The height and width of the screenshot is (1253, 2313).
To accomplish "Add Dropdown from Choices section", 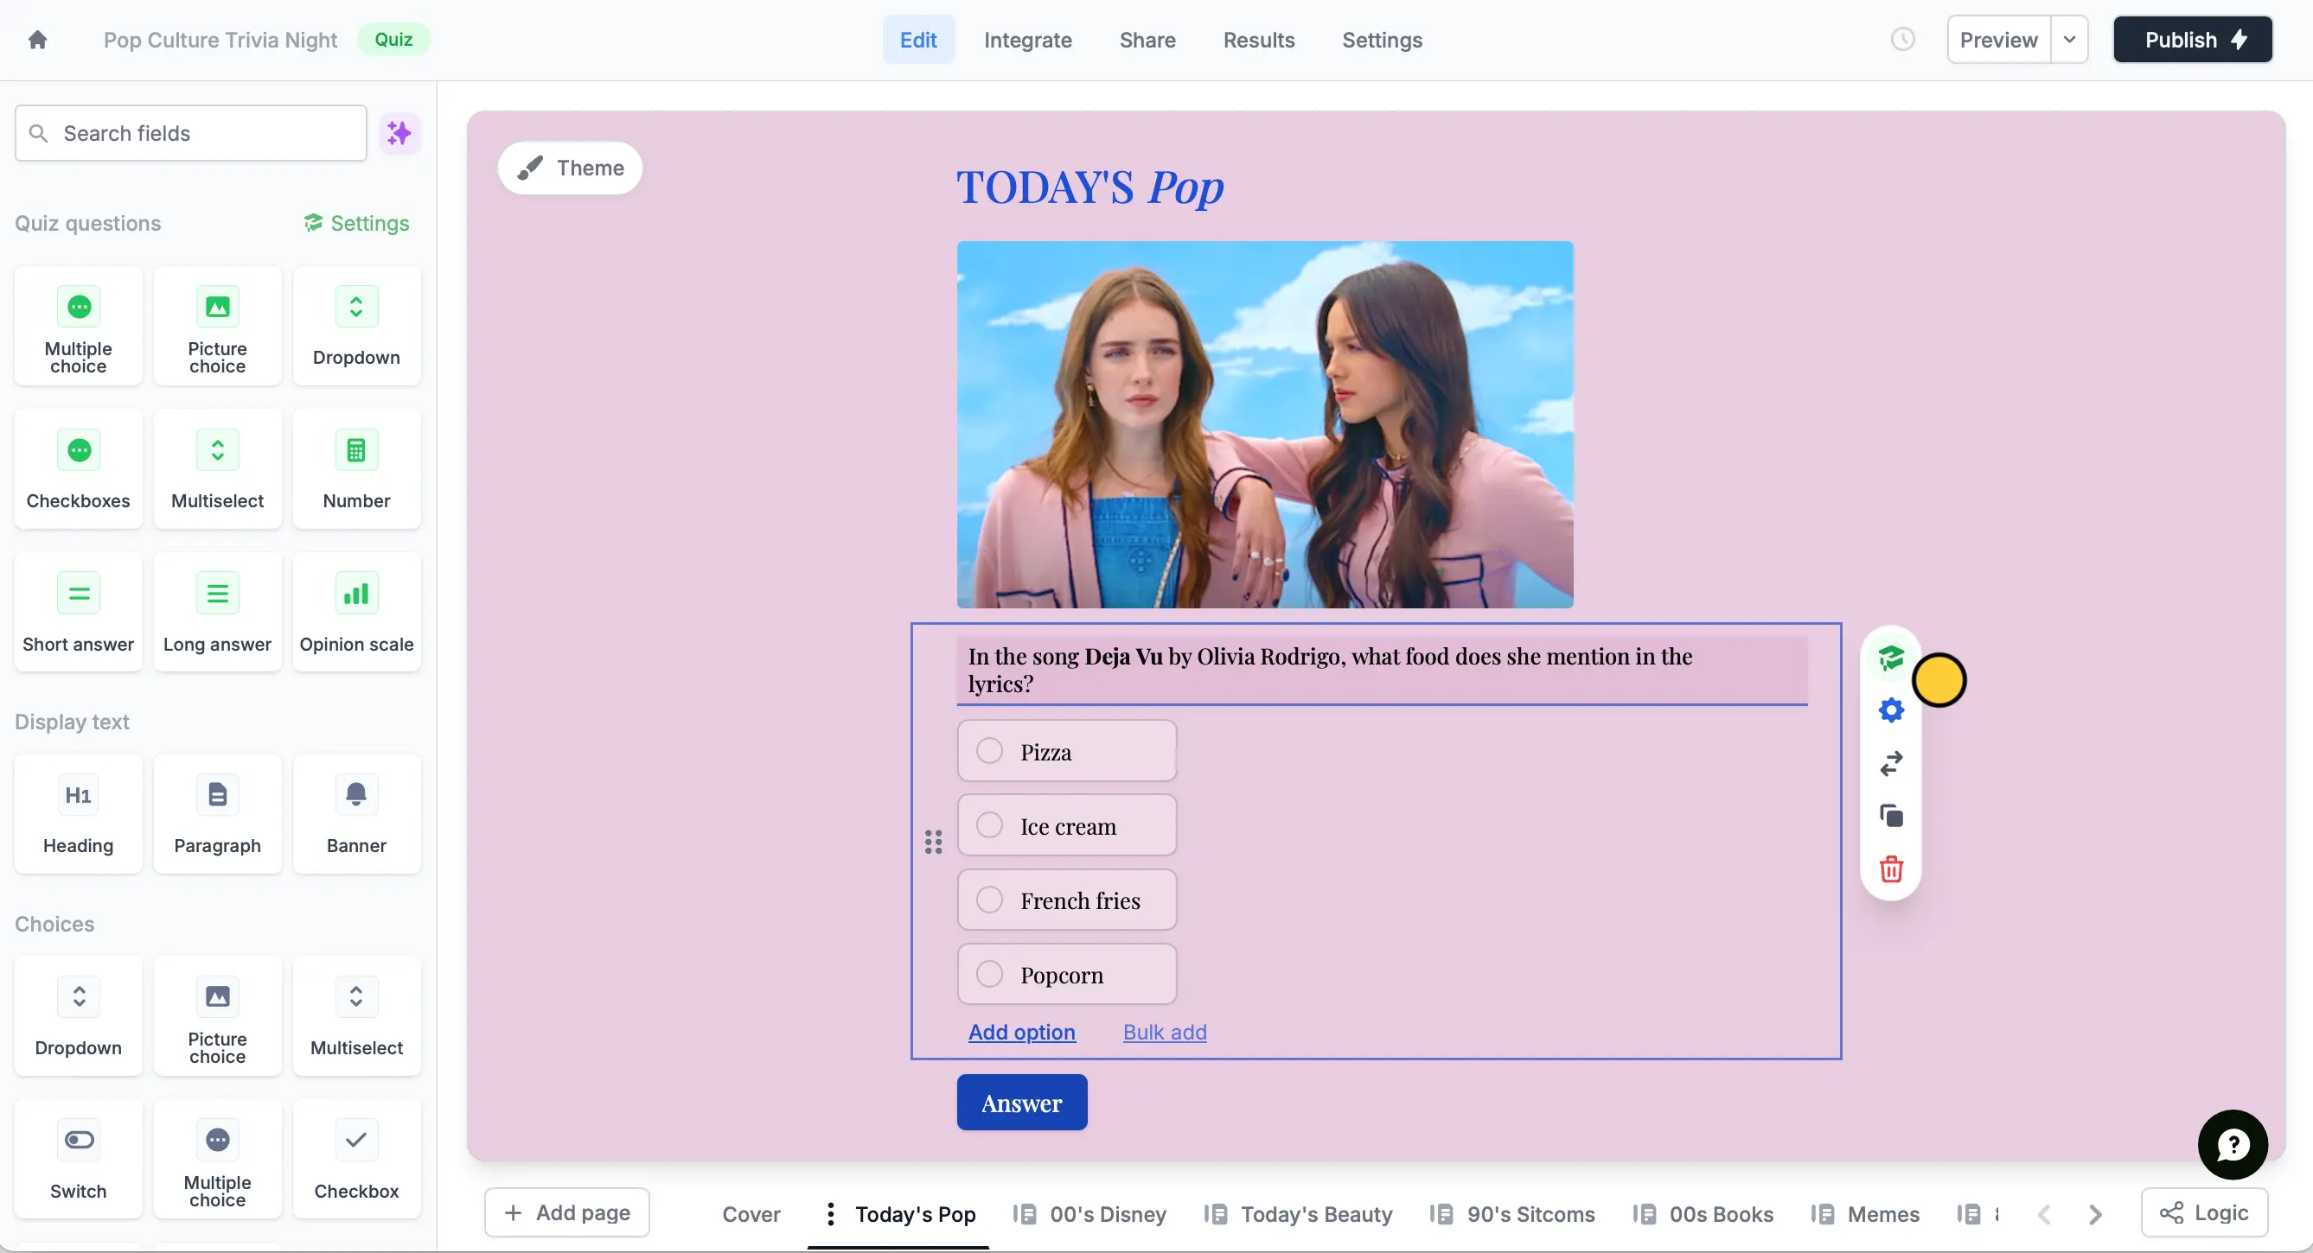I will [78, 1016].
